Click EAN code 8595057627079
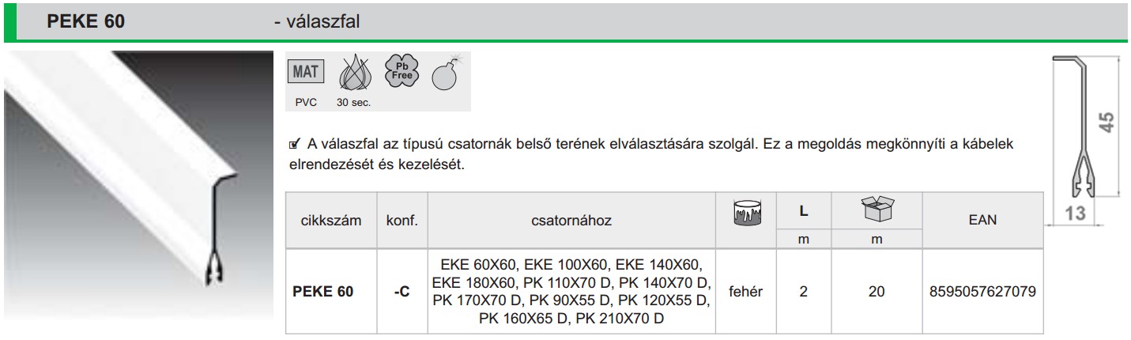Image resolution: width=1131 pixels, height=340 pixels. [x=982, y=291]
